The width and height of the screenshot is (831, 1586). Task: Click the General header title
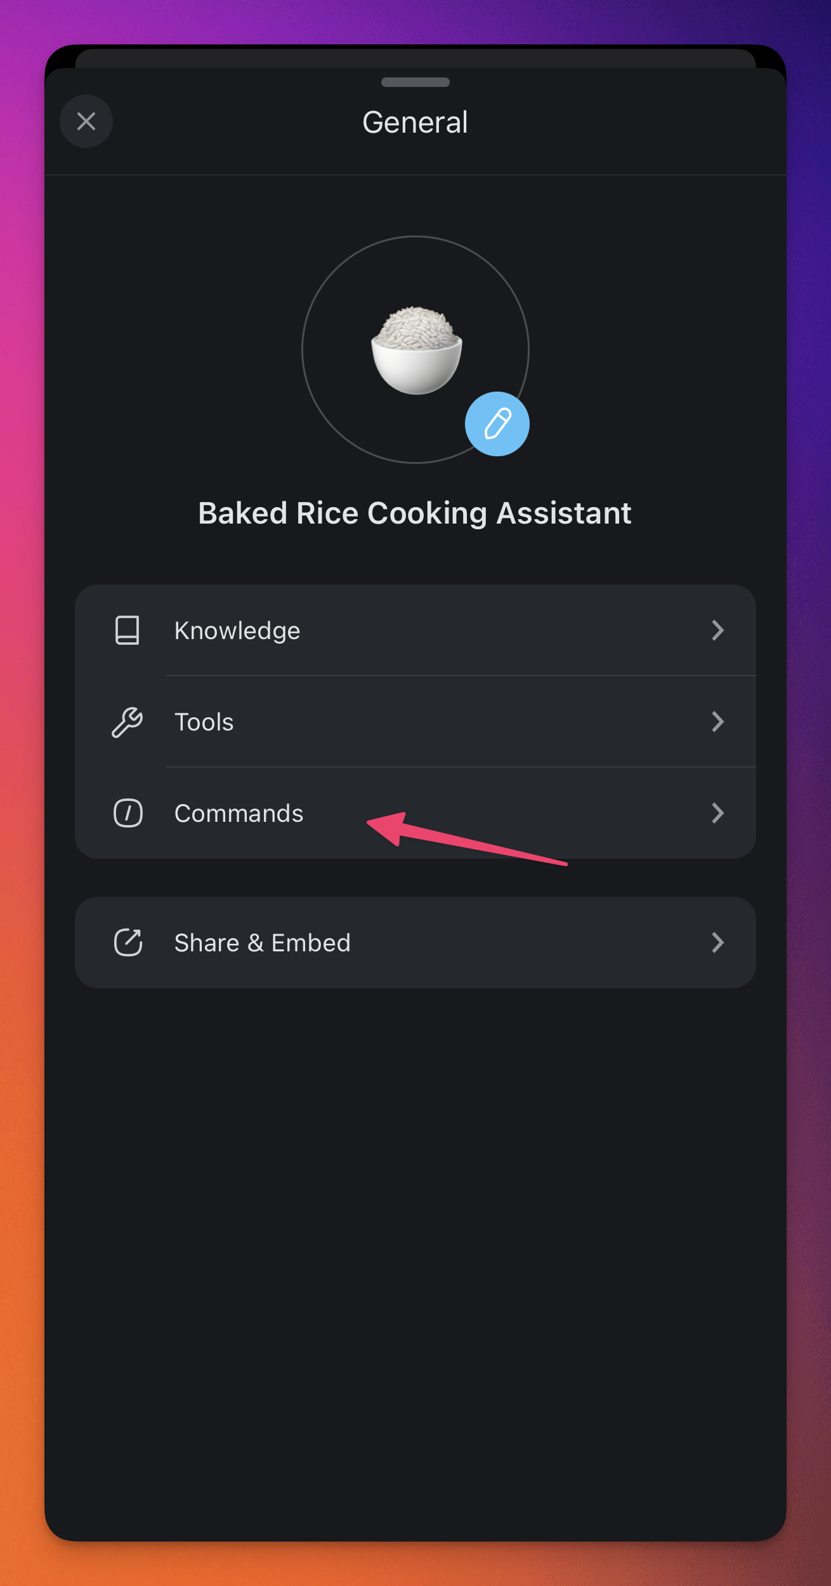[415, 122]
